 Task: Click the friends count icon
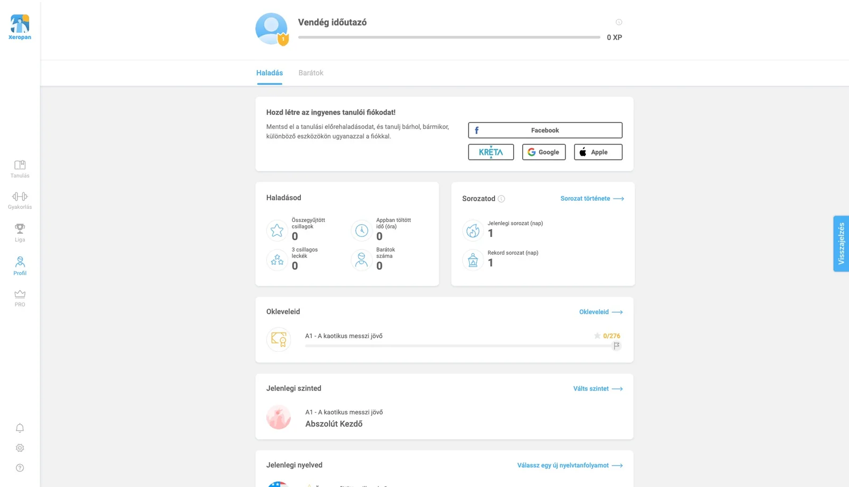tap(361, 260)
